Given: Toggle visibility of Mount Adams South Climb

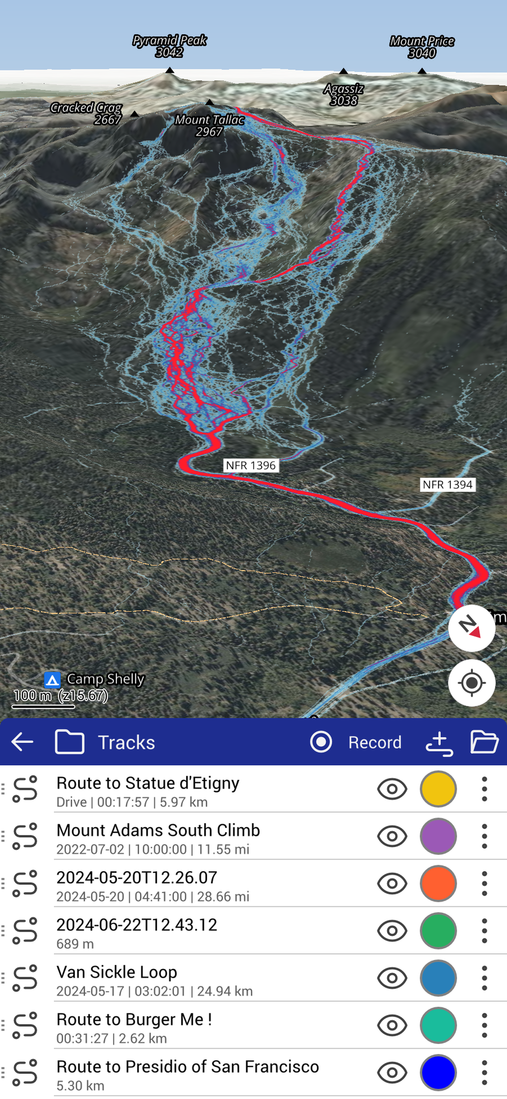Looking at the screenshot, I should [392, 836].
